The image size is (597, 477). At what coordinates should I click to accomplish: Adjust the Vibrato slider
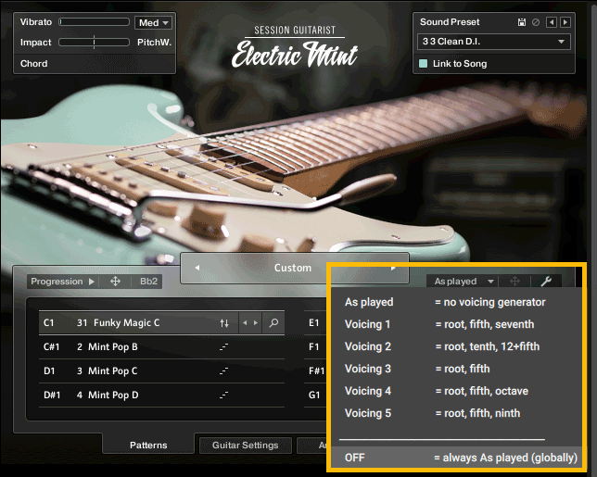click(94, 22)
